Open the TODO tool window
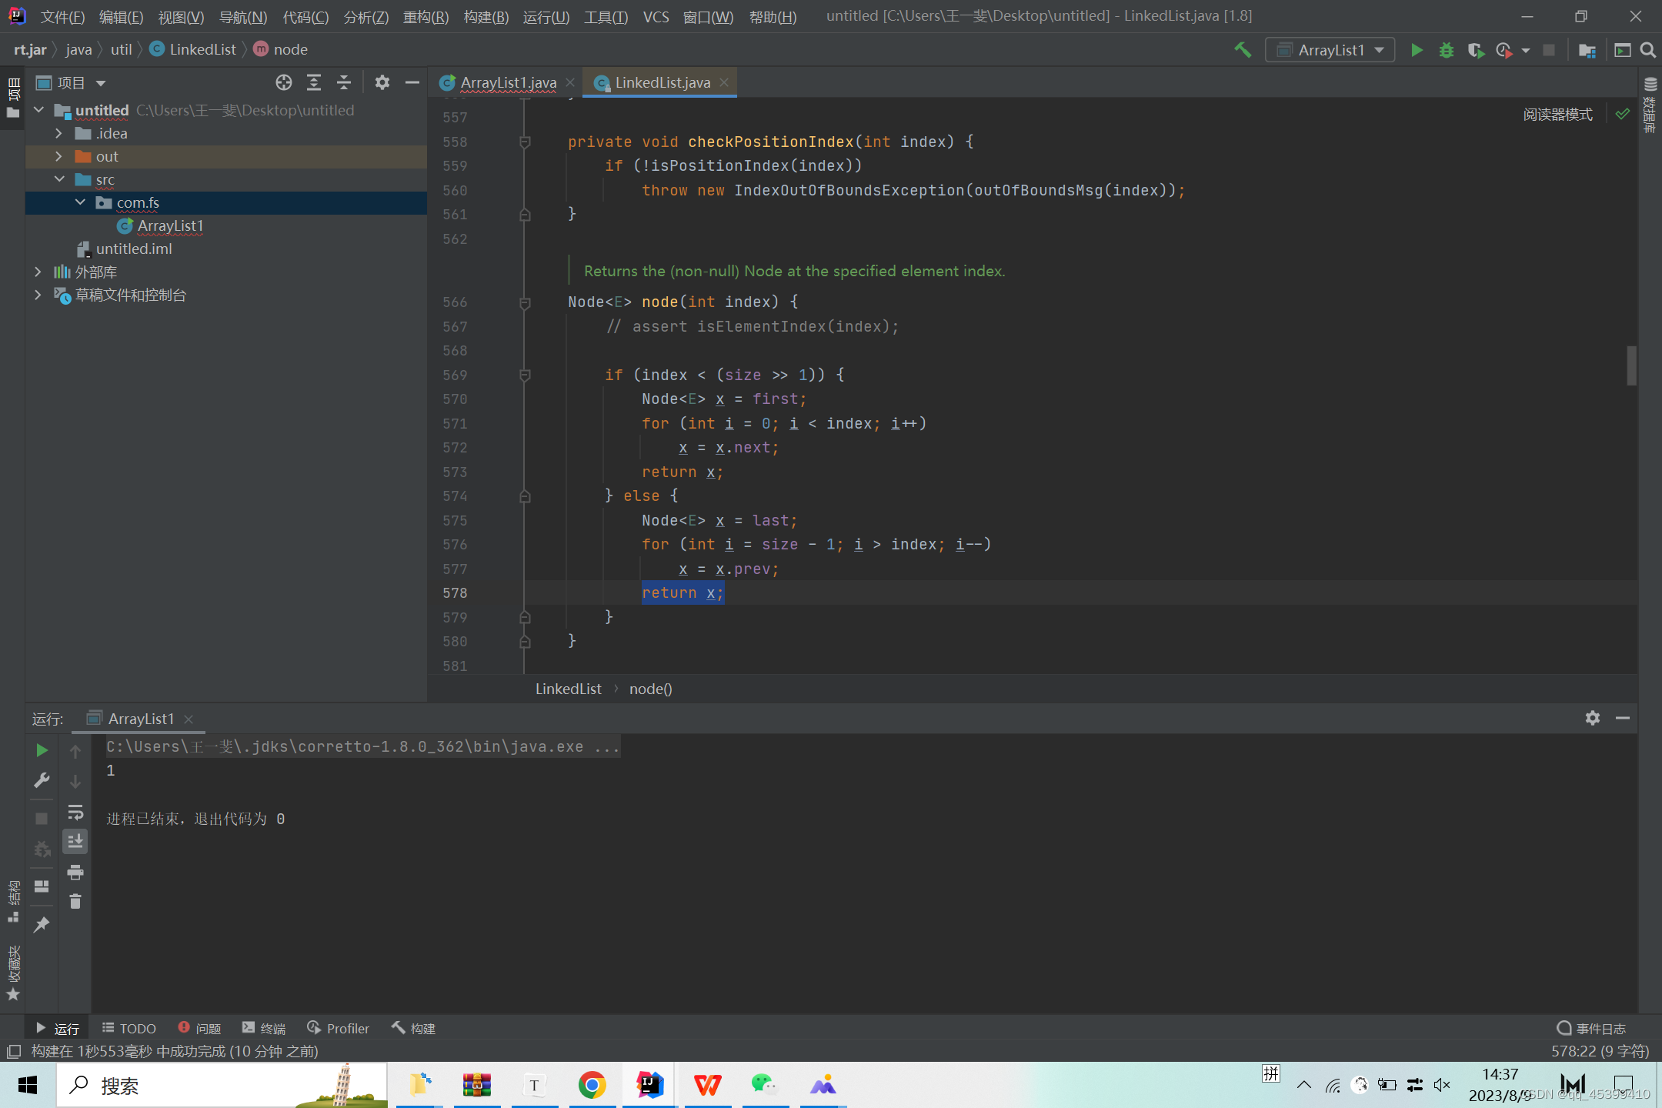1662x1108 pixels. tap(128, 1028)
